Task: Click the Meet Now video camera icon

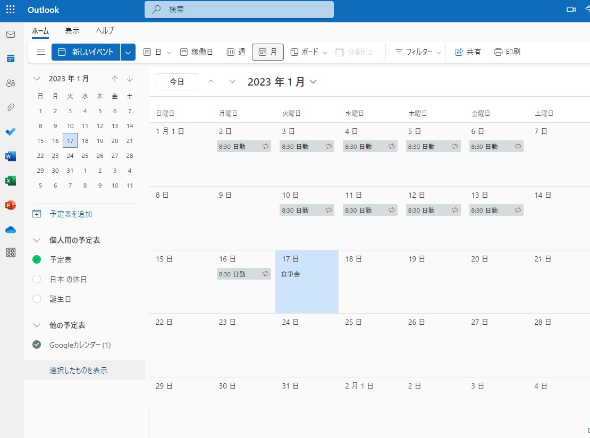Action: tap(571, 10)
